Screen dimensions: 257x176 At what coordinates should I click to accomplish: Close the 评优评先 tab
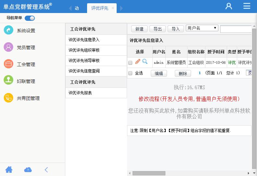(113, 8)
